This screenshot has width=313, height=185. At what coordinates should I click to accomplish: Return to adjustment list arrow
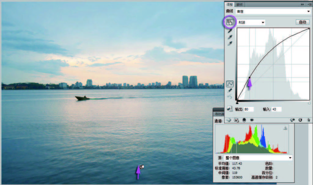point(229,120)
